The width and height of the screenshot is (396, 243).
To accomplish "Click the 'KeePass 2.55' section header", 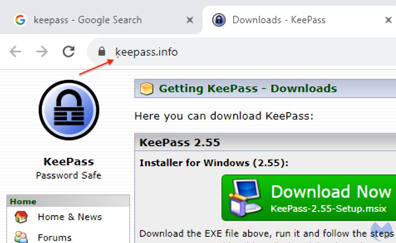I will 180,142.
